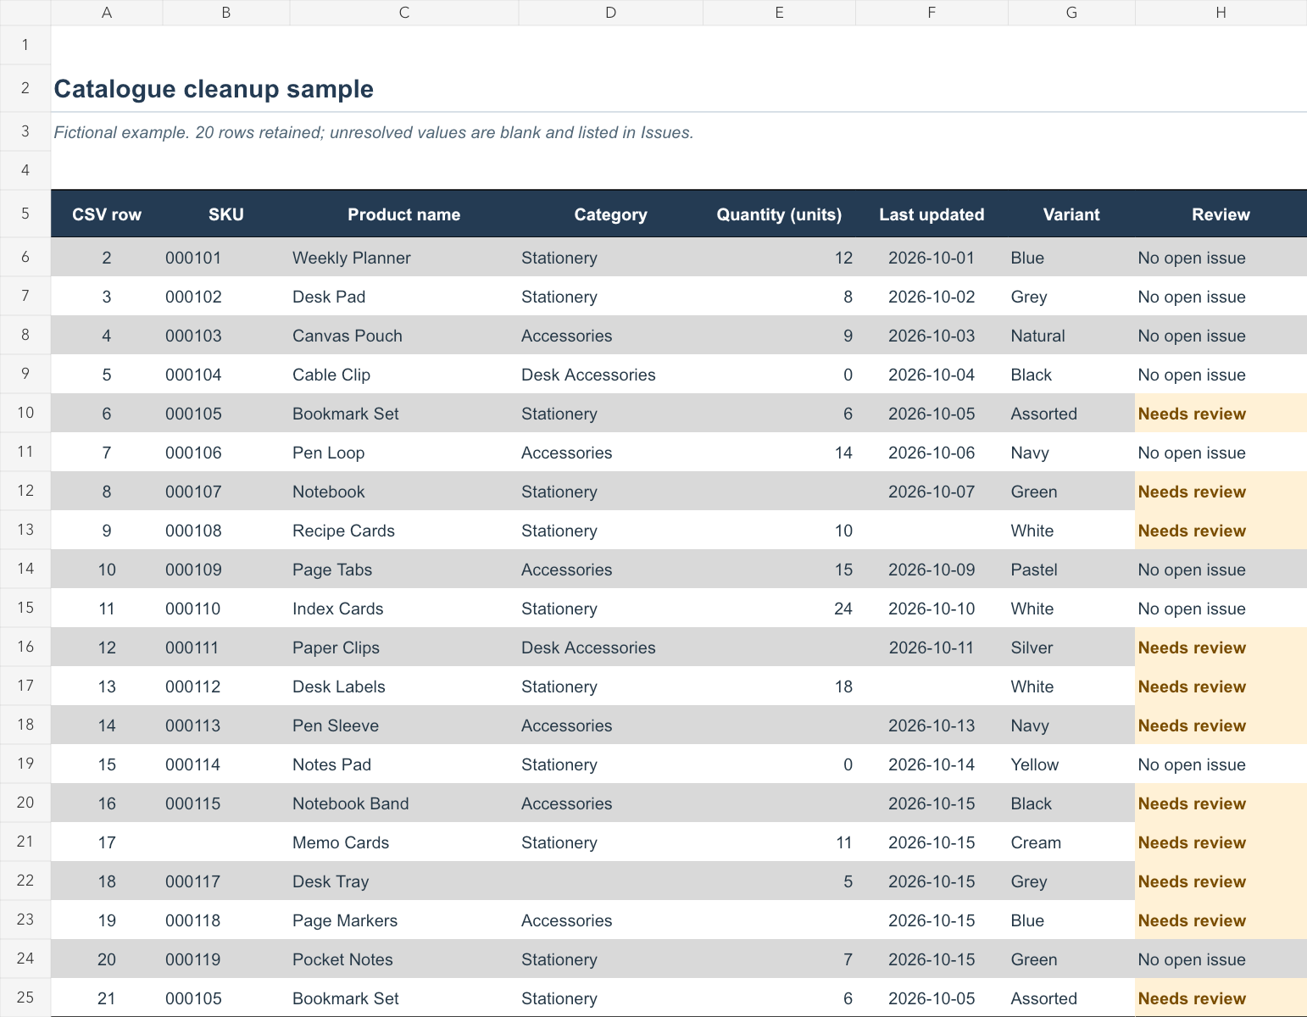Click the date '2026-10-07' for Notebook

932,492
